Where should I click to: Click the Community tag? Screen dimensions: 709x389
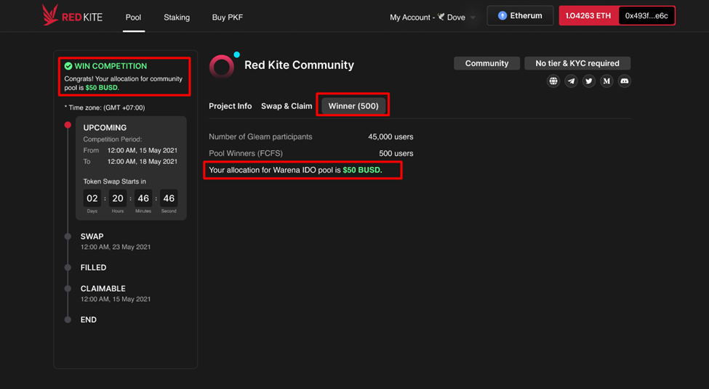(486, 63)
